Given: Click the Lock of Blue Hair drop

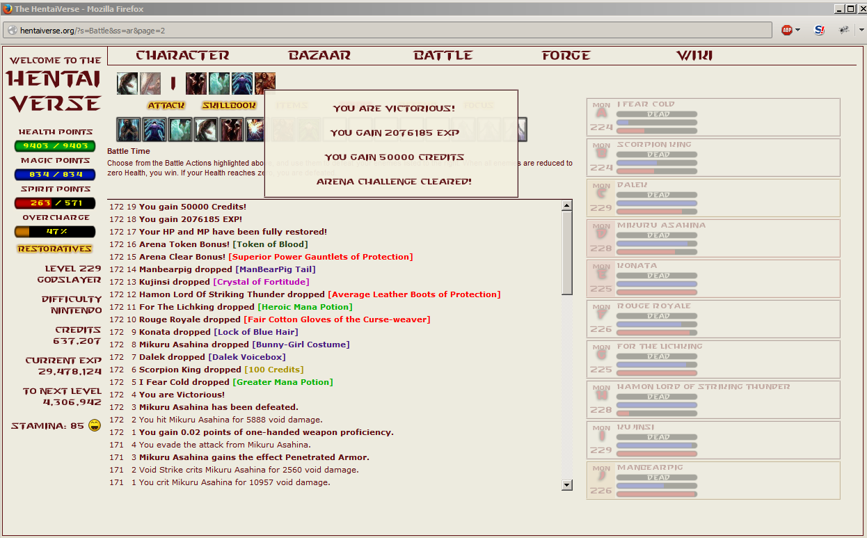Looking at the screenshot, I should click(256, 332).
